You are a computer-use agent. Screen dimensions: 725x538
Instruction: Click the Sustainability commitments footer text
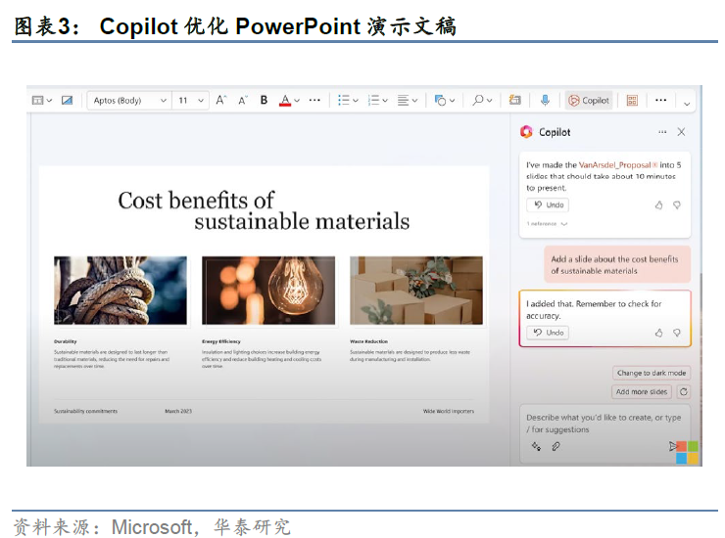click(x=85, y=411)
